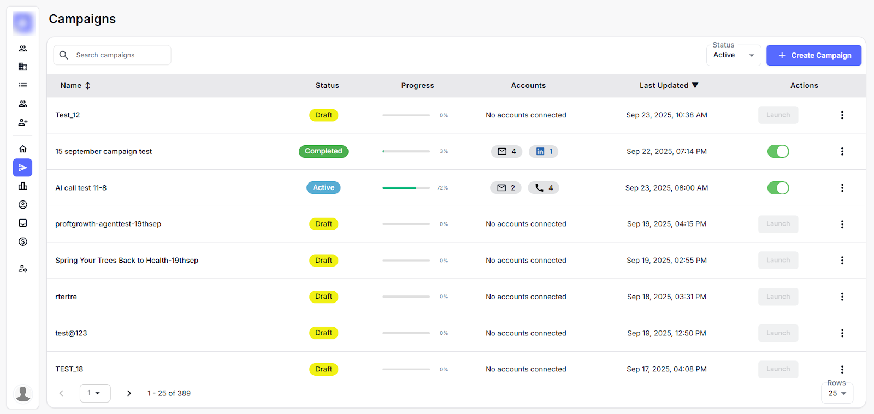
Task: Open the user settings gear sidebar icon
Action: [23, 269]
